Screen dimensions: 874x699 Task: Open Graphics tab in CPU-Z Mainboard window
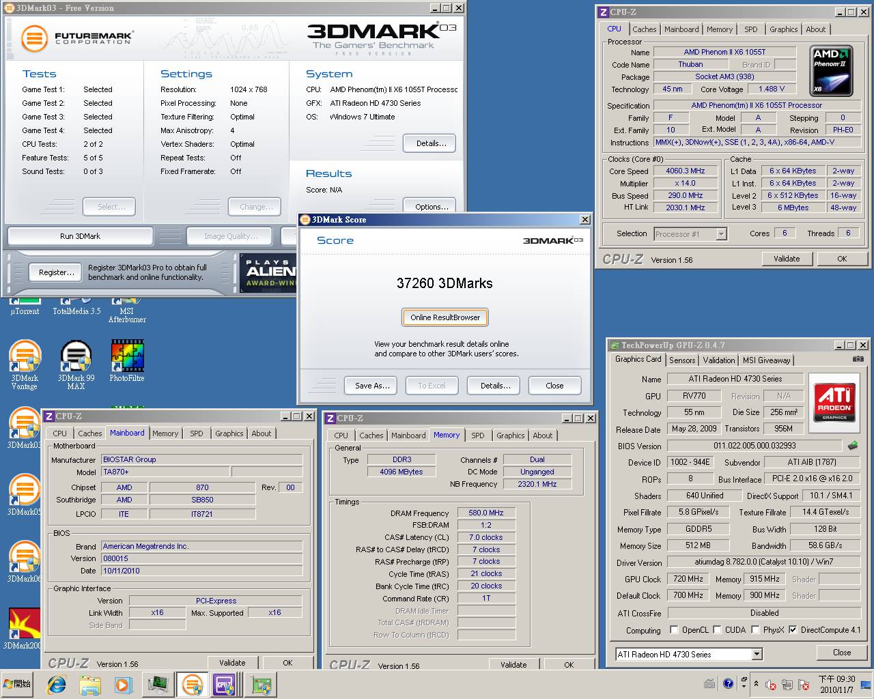[x=229, y=433]
